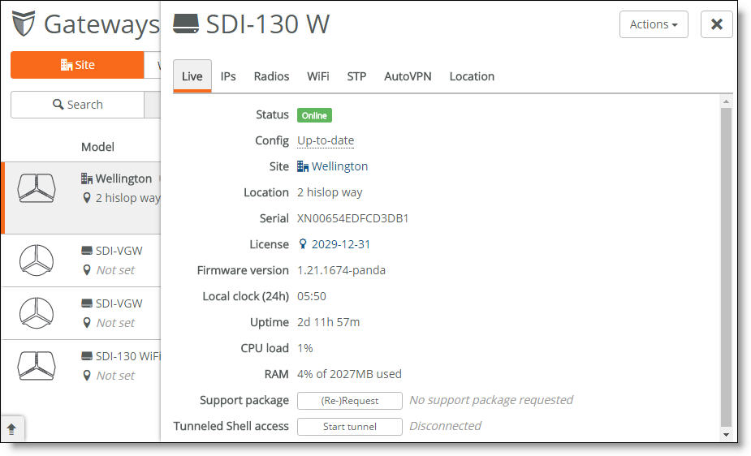Click the orange Site button
The image size is (751, 456).
[77, 65]
